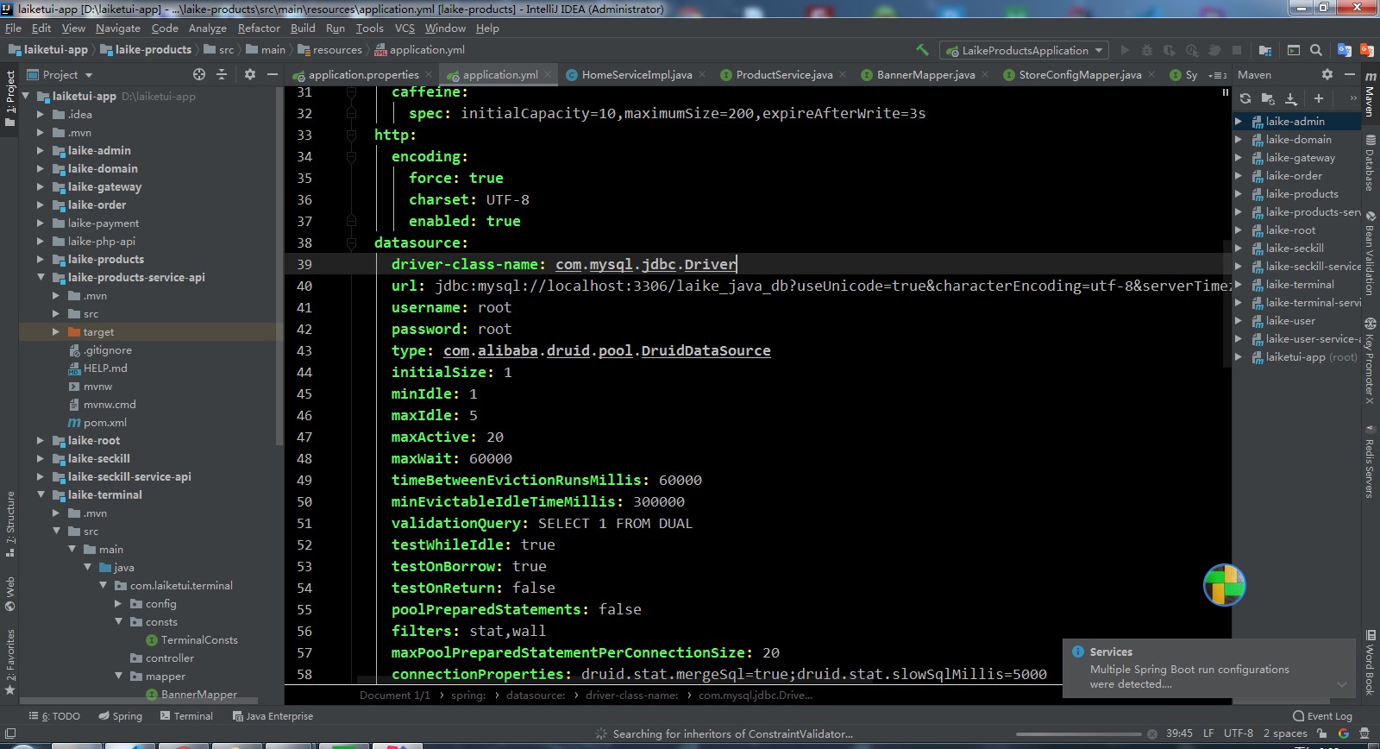Open Project panel settings gear
The height and width of the screenshot is (749, 1380).
pyautogui.click(x=250, y=74)
